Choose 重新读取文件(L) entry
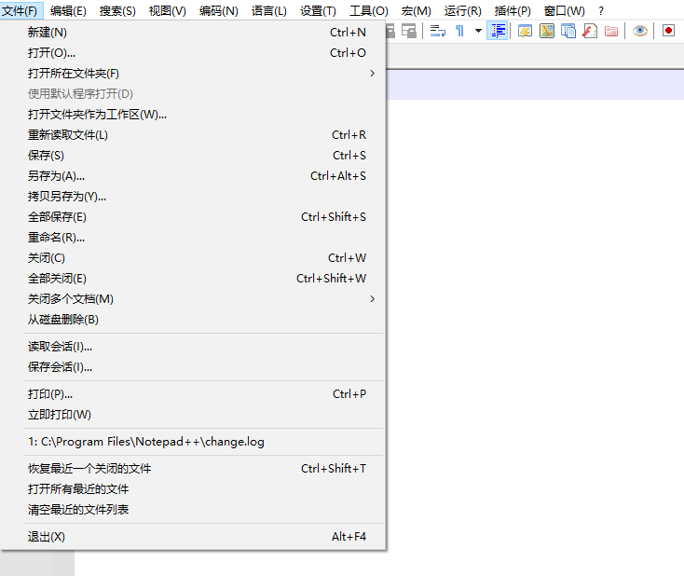Image resolution: width=684 pixels, height=576 pixels. [x=193, y=135]
